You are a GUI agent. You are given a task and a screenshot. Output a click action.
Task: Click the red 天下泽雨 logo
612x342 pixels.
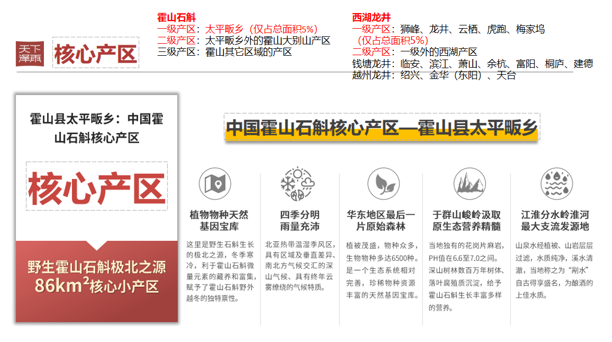pos(30,54)
